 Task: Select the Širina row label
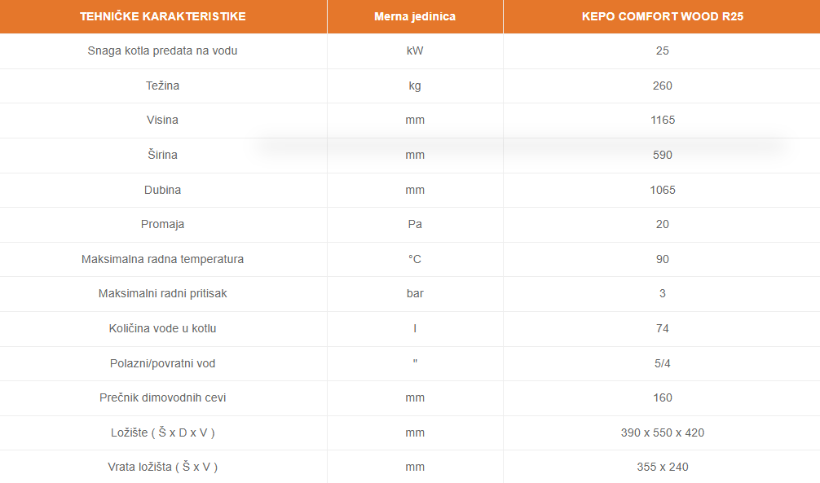click(163, 155)
